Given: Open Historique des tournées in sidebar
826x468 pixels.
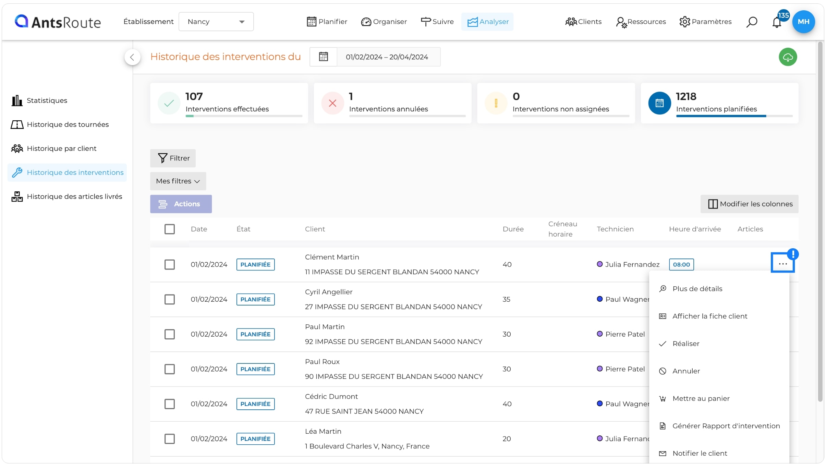Looking at the screenshot, I should pyautogui.click(x=68, y=124).
